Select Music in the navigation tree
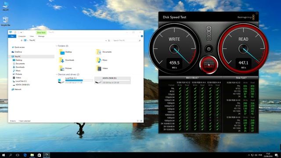 click(x=18, y=71)
